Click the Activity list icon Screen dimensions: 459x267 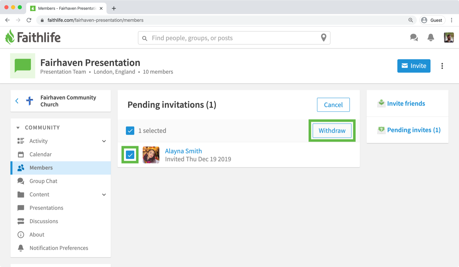pyautogui.click(x=21, y=141)
